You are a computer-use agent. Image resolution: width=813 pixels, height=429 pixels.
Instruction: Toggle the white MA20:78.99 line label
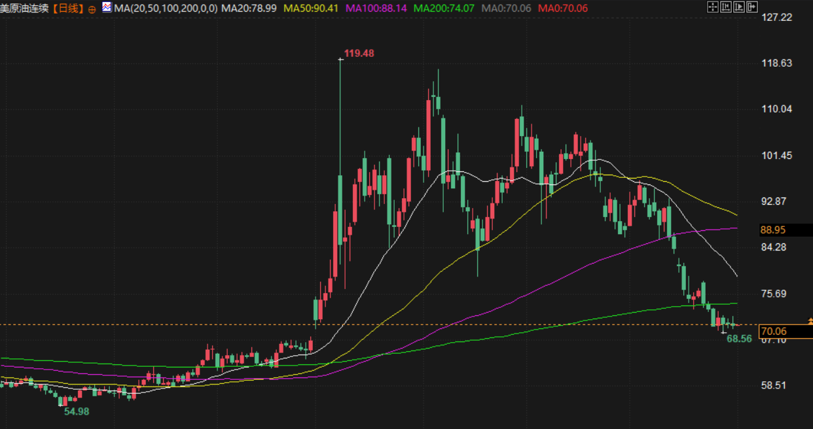pos(249,9)
